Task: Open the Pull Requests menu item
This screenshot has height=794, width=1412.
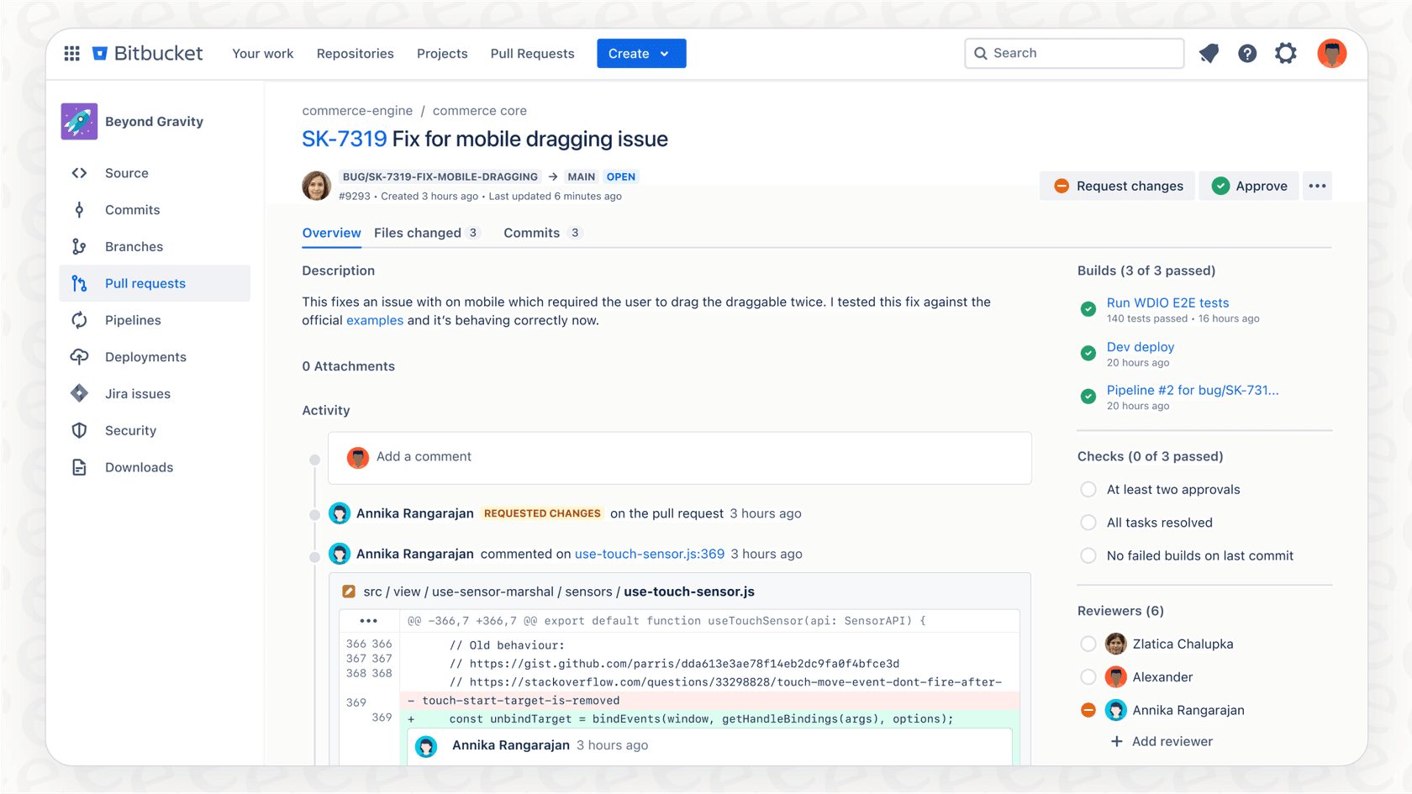Action: tap(532, 53)
